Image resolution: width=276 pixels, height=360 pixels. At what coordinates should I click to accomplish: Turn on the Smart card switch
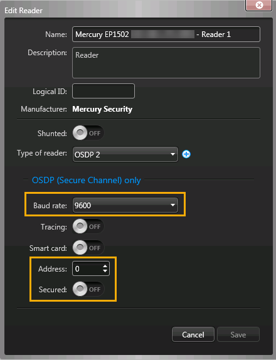[x=88, y=248]
